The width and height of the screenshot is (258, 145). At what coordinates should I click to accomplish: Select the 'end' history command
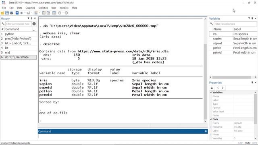[x=19, y=52]
